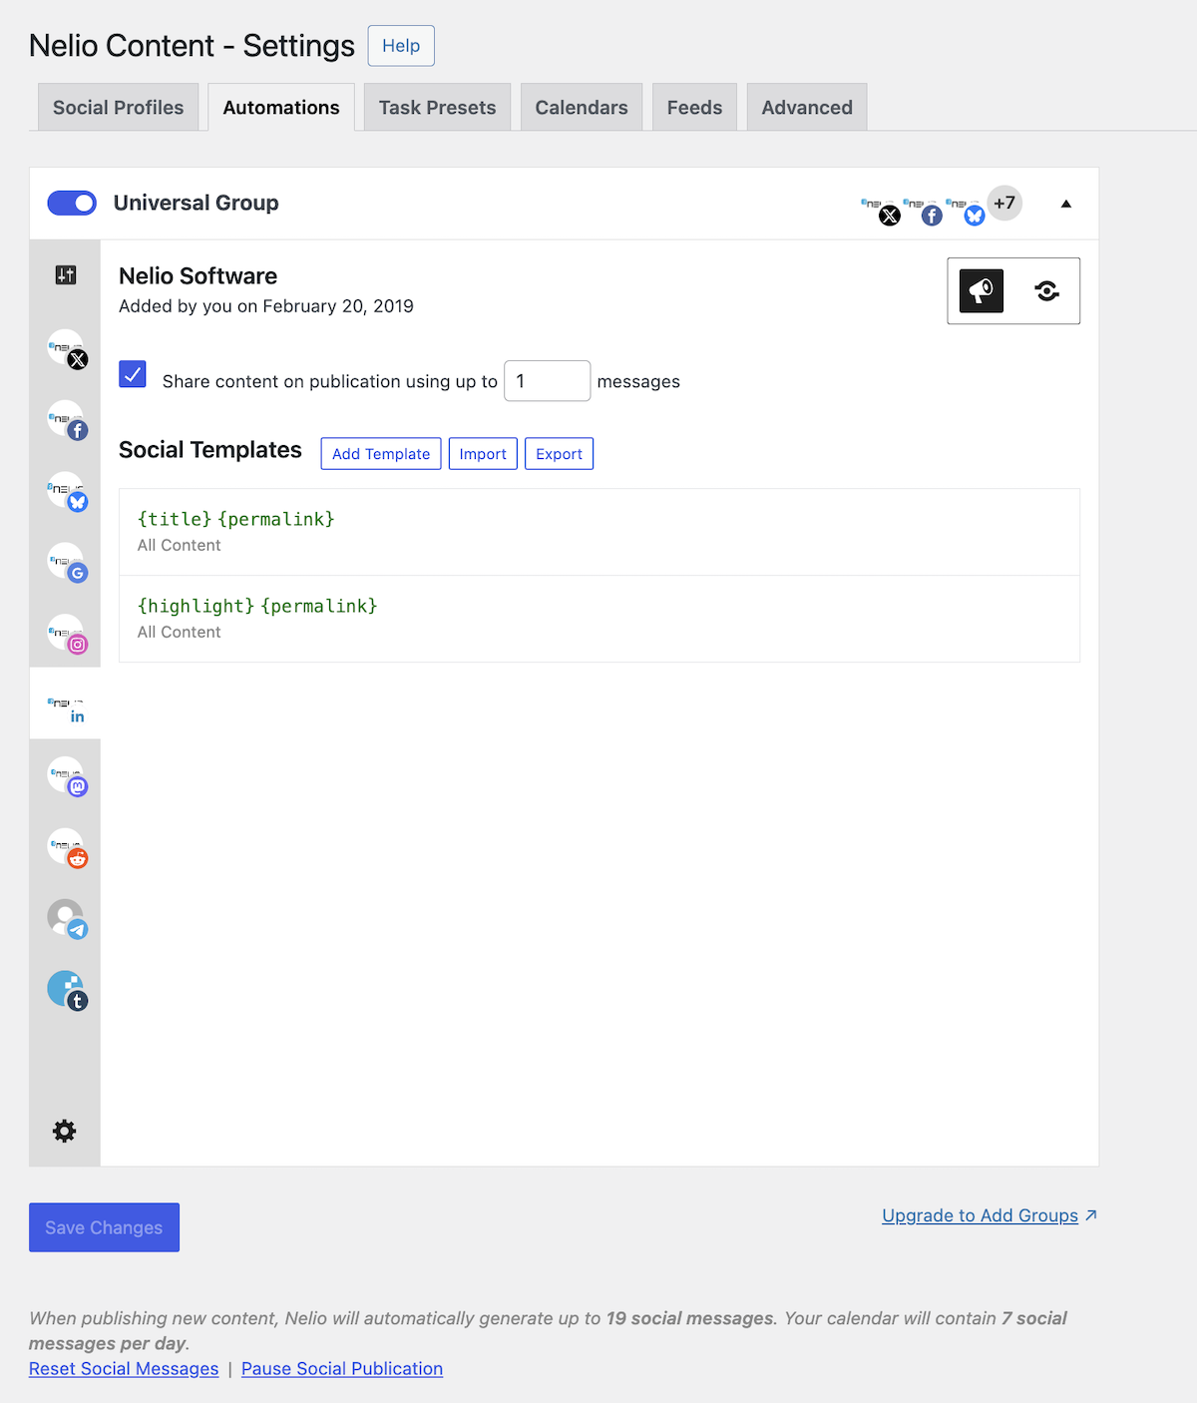Open the Calendars tab
The image size is (1197, 1403).
[x=582, y=108]
